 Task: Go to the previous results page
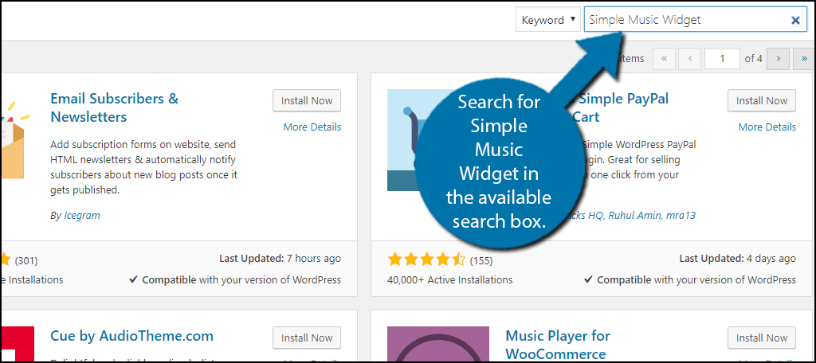click(690, 58)
